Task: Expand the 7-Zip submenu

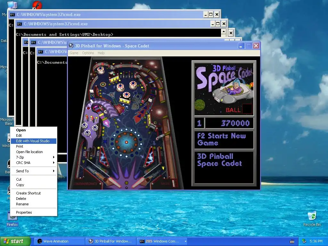Action: [33, 157]
